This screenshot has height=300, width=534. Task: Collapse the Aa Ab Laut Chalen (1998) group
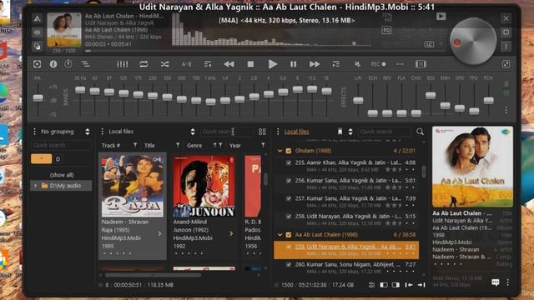click(280, 235)
